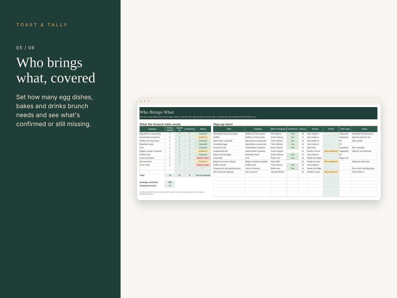Click the 'Who Brings What' sheet title
Screen dimensions: 397x298
pyautogui.click(x=157, y=112)
